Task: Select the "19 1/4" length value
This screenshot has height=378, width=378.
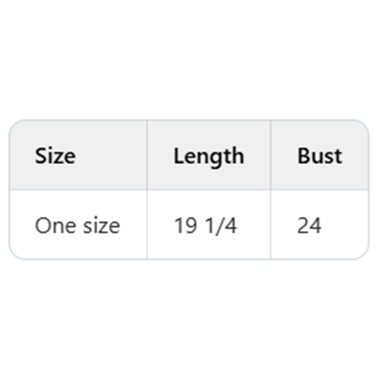Action: pos(206,226)
